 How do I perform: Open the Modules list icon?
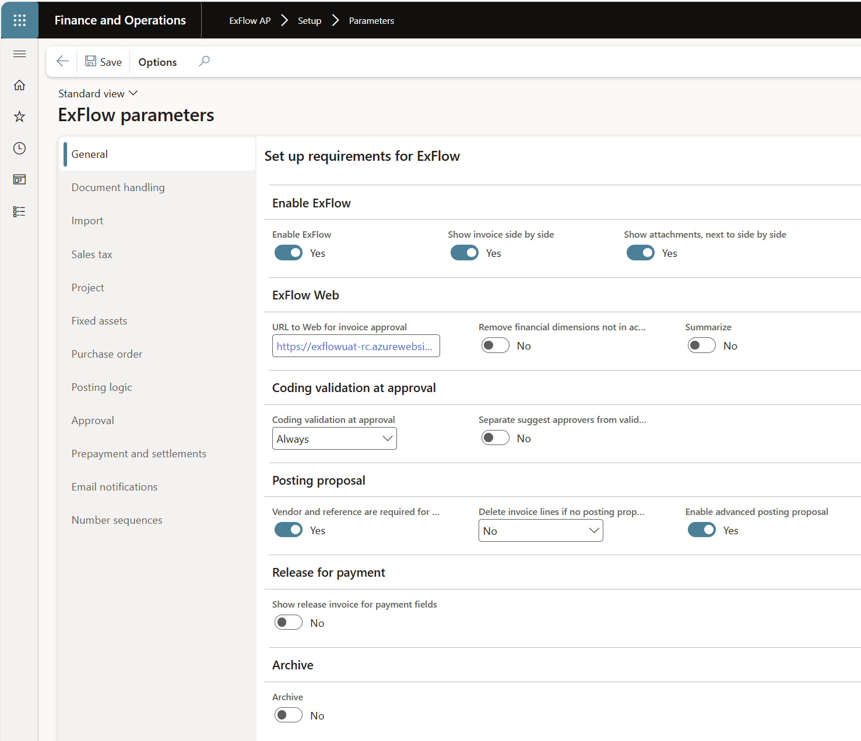tap(19, 211)
